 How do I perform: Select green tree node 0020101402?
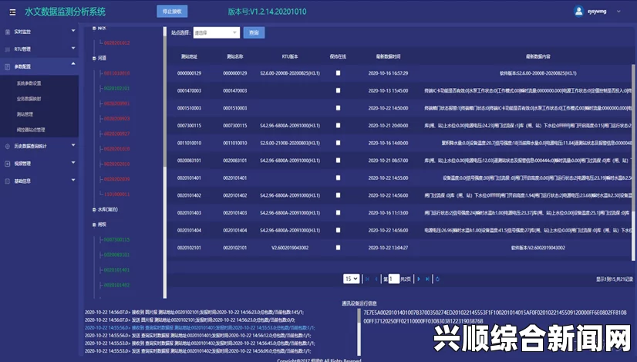click(x=117, y=285)
